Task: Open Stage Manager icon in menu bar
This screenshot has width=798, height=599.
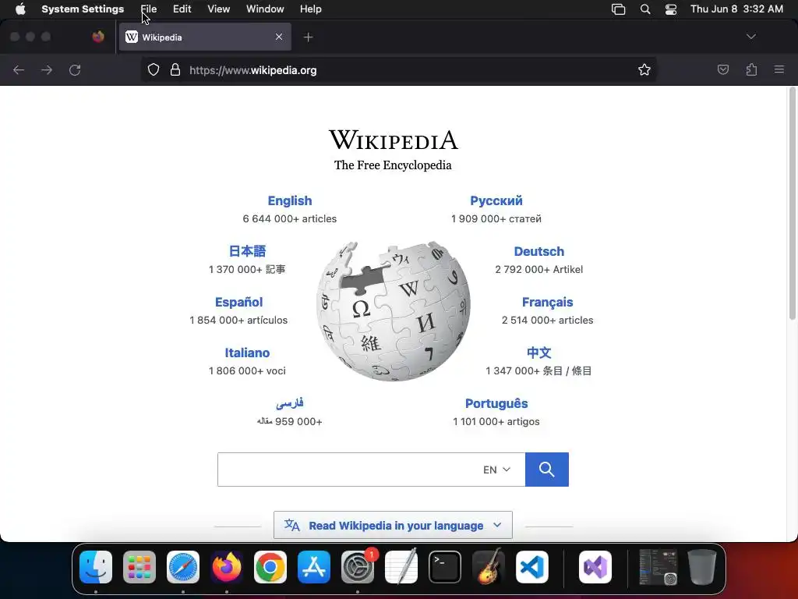Action: [618, 9]
